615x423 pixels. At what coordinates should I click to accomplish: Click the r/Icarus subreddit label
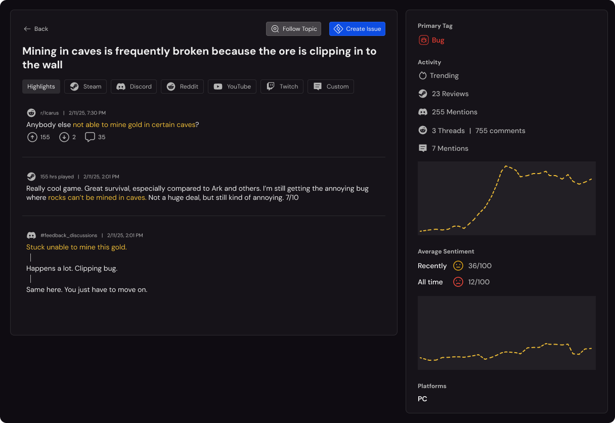coord(50,113)
